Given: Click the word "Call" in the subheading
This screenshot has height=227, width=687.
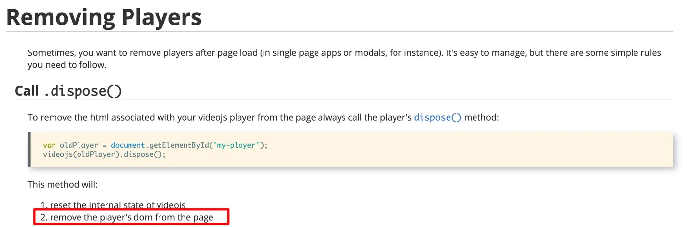Looking at the screenshot, I should pos(27,91).
